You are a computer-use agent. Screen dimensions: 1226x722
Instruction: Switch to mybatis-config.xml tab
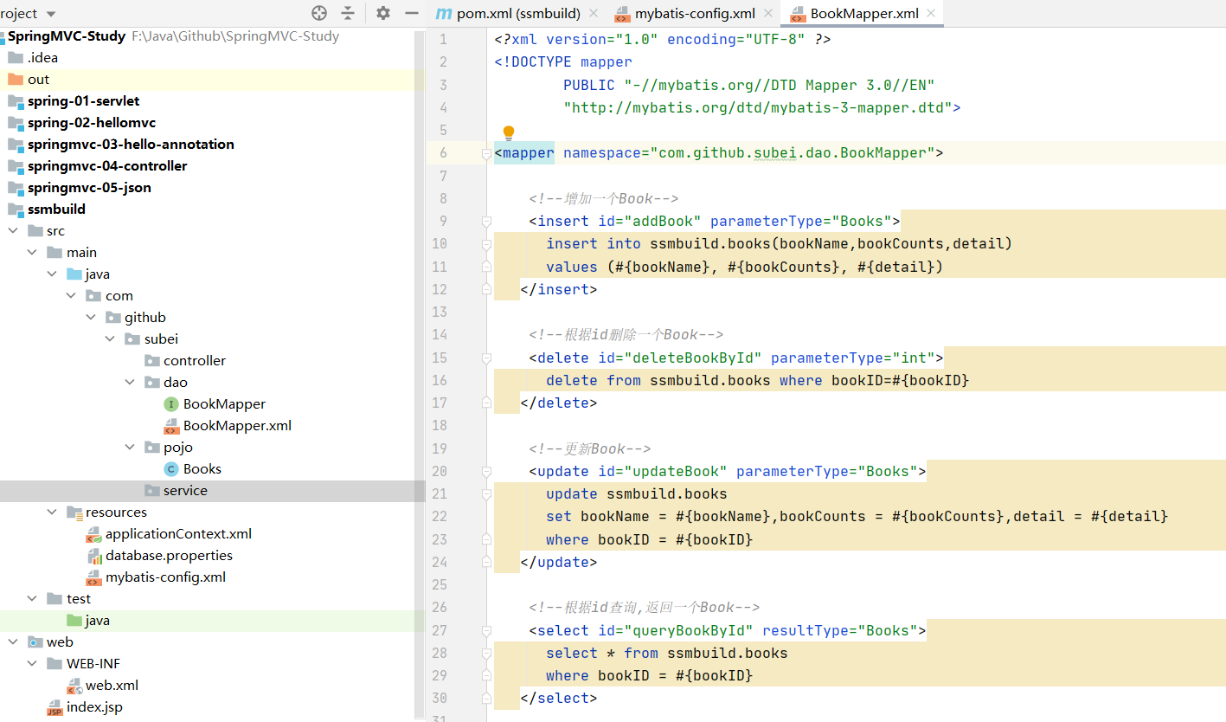click(694, 14)
